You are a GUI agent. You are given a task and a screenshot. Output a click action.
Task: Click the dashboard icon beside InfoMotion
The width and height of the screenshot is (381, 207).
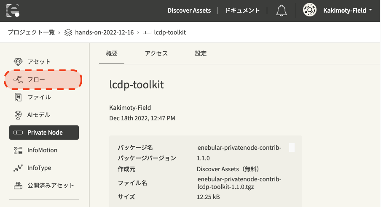[x=18, y=150]
